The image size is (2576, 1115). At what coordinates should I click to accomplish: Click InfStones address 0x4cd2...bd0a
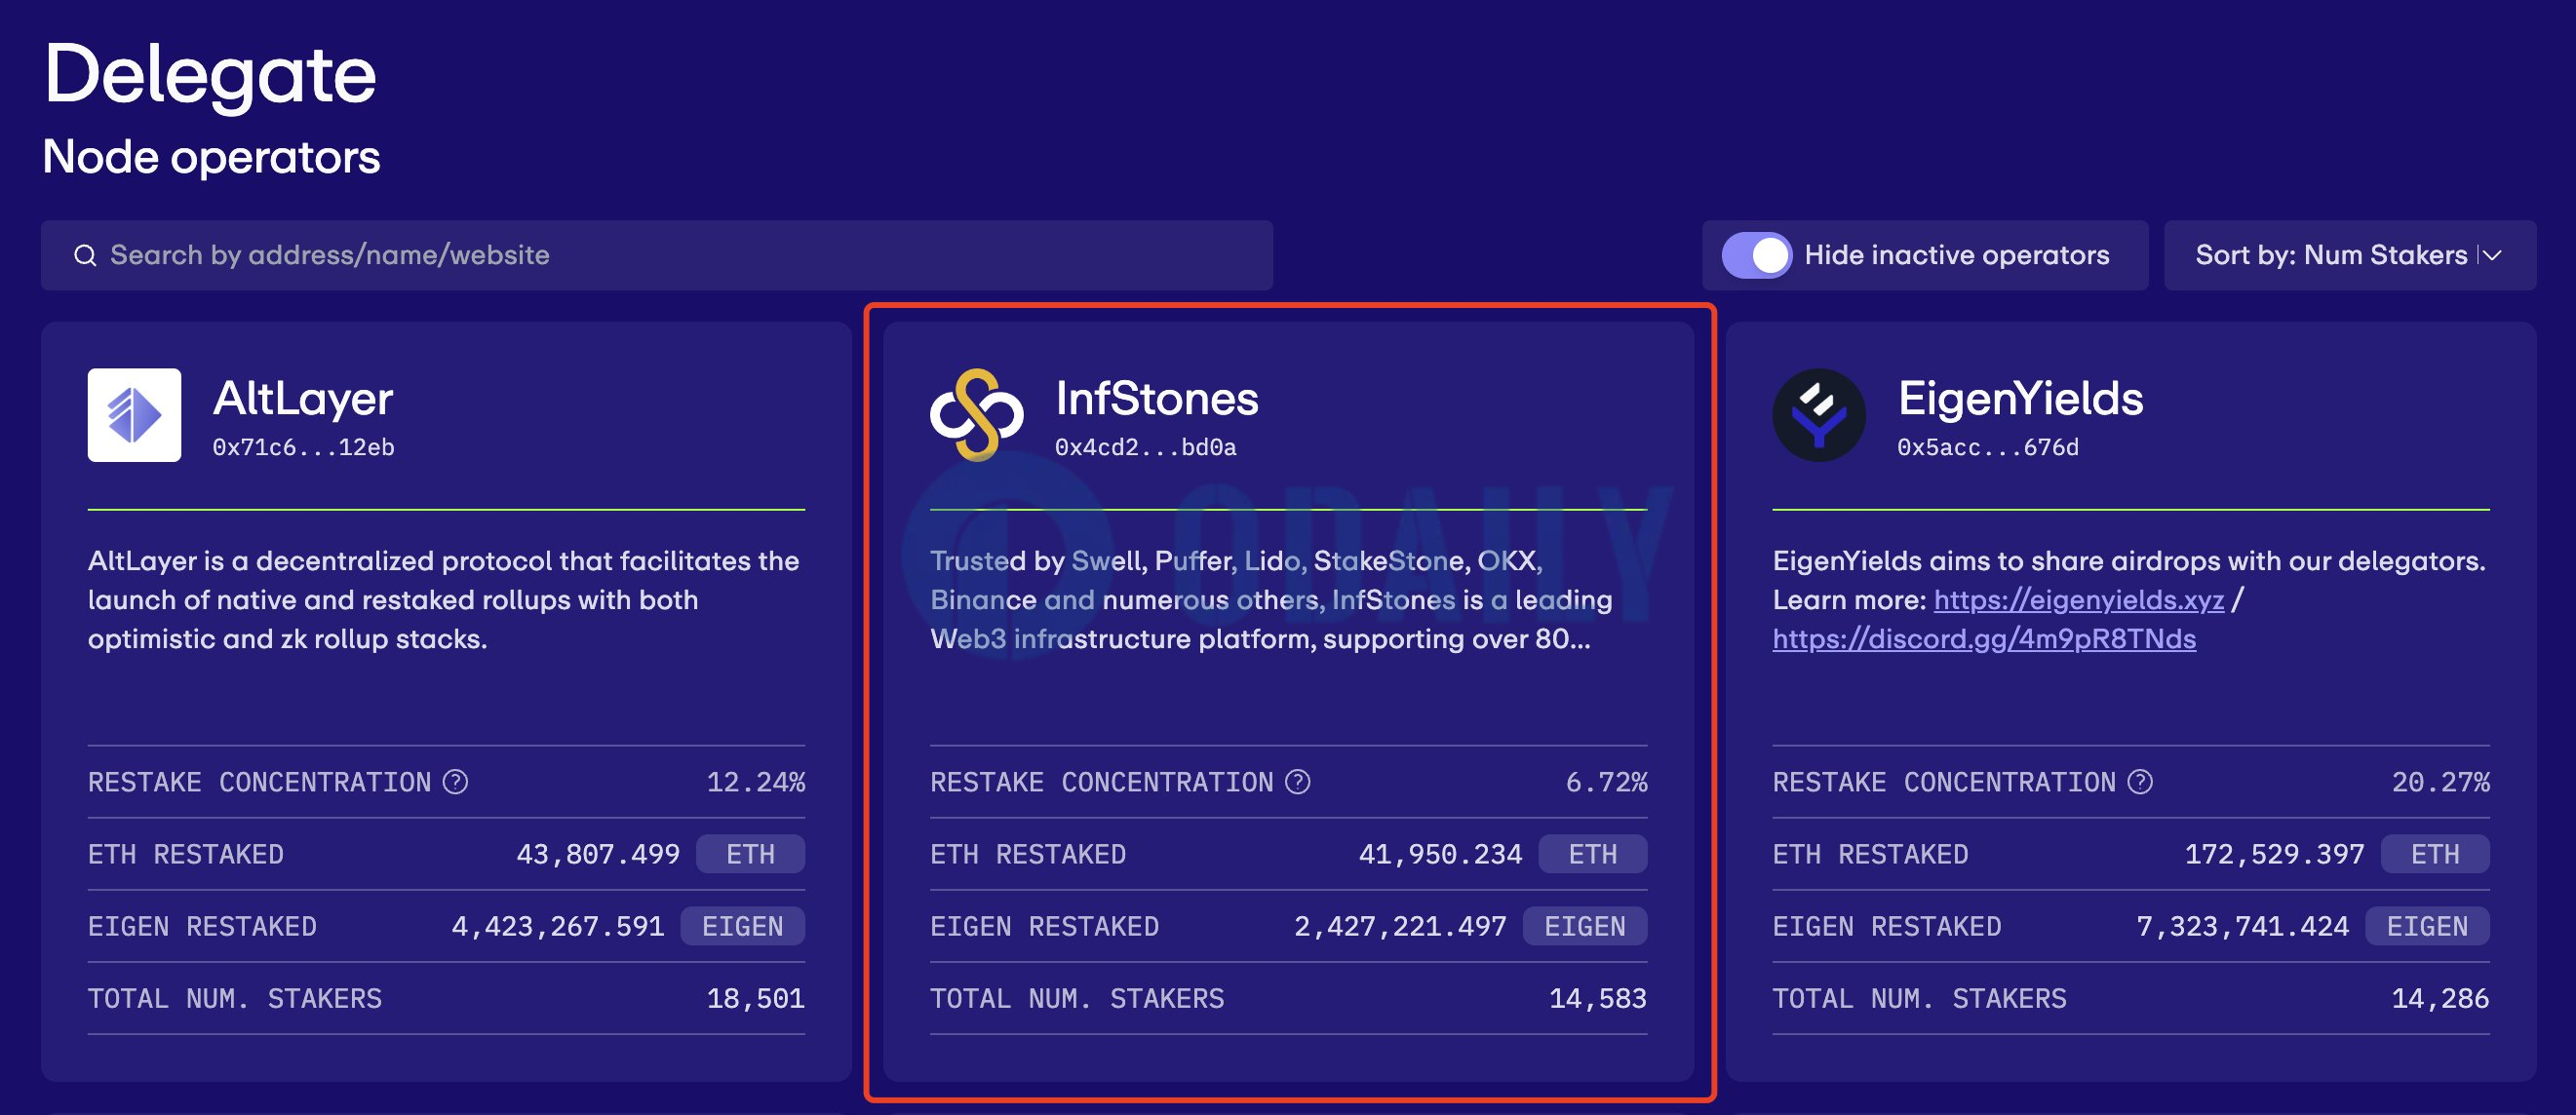tap(1146, 448)
